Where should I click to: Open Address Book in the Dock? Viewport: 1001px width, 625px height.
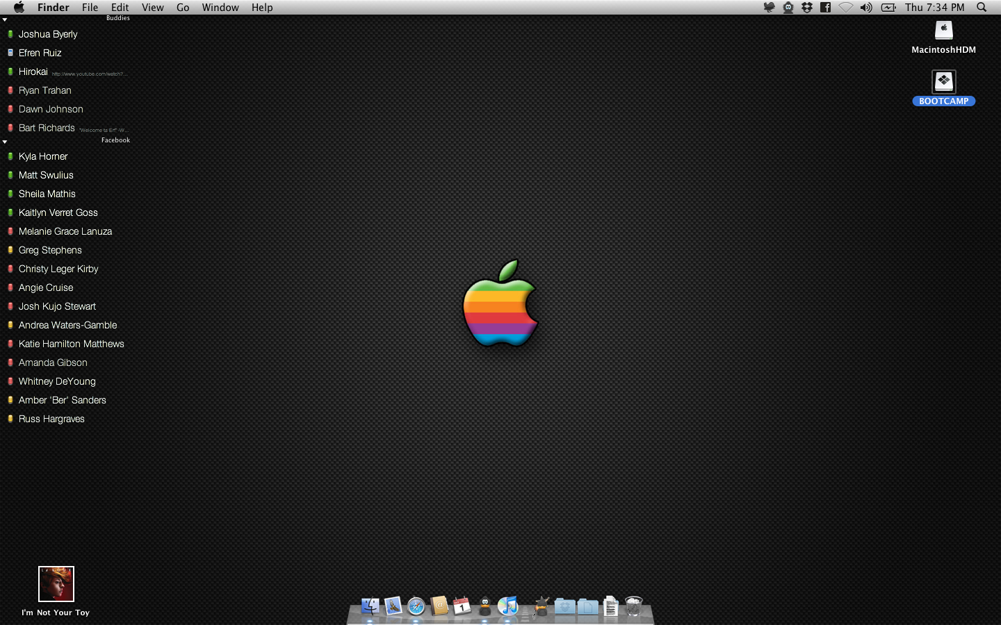[439, 606]
